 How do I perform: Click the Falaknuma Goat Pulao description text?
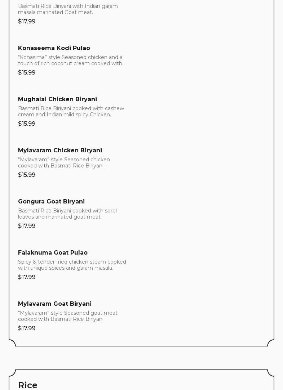click(72, 265)
